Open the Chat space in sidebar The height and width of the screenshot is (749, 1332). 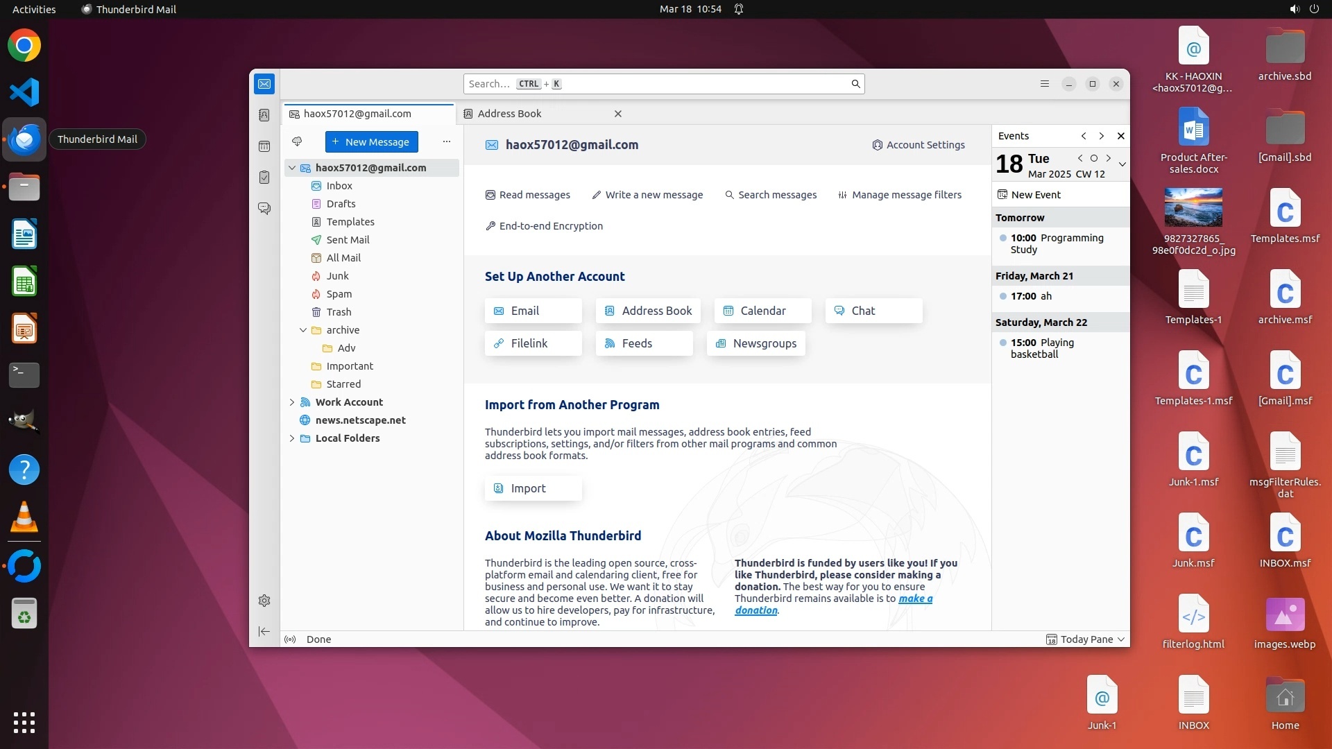[264, 208]
